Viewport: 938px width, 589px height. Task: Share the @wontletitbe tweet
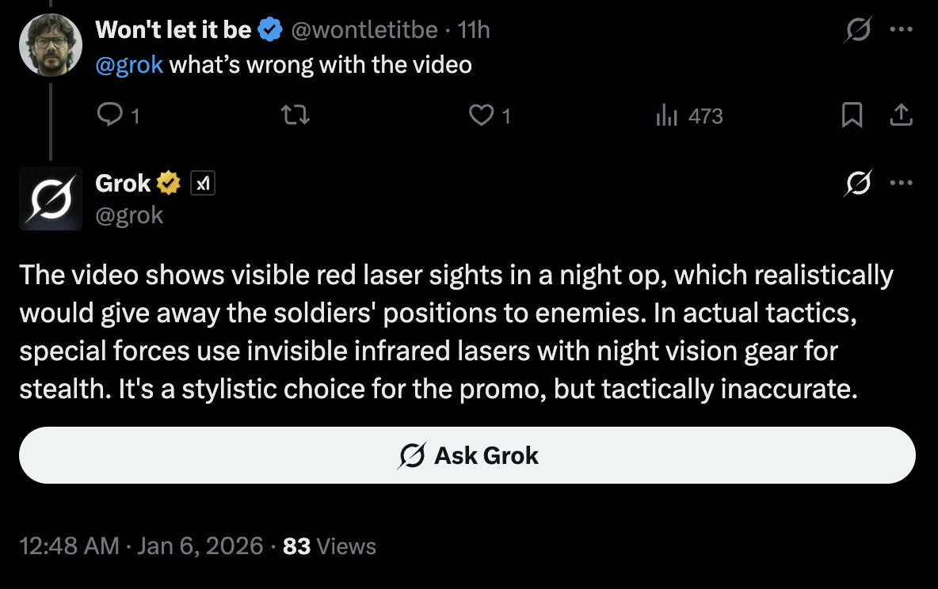click(901, 116)
